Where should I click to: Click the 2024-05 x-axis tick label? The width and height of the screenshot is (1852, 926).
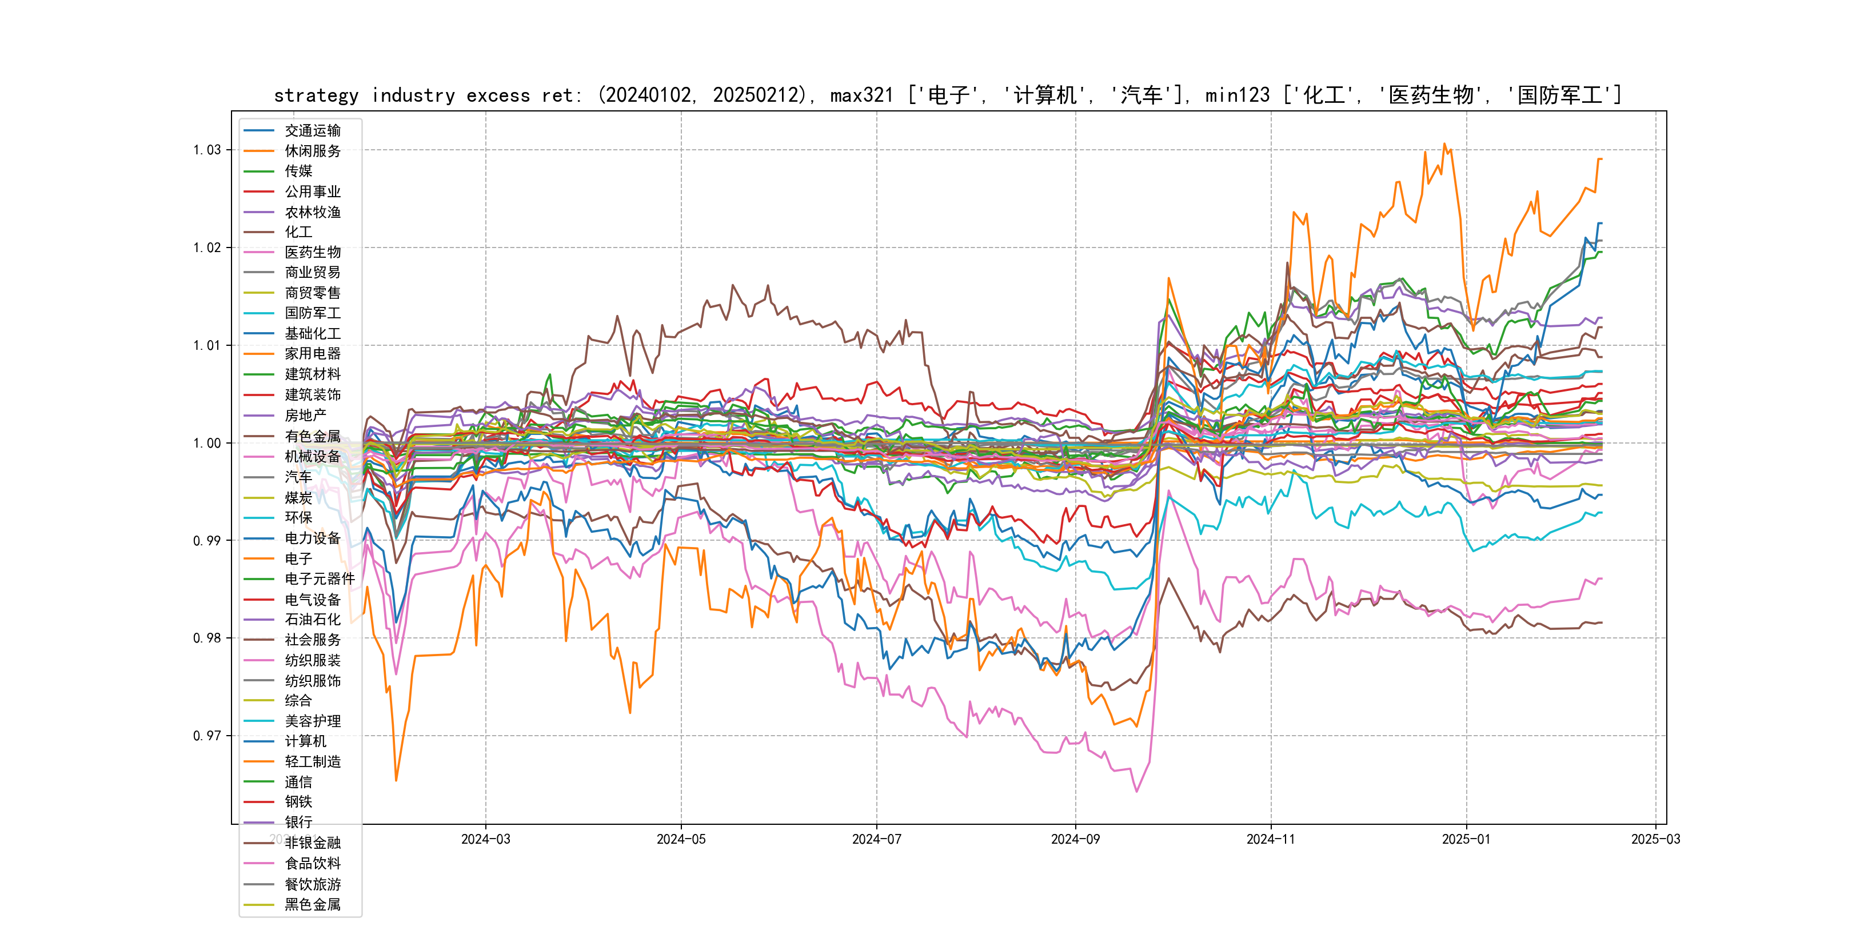click(x=681, y=839)
